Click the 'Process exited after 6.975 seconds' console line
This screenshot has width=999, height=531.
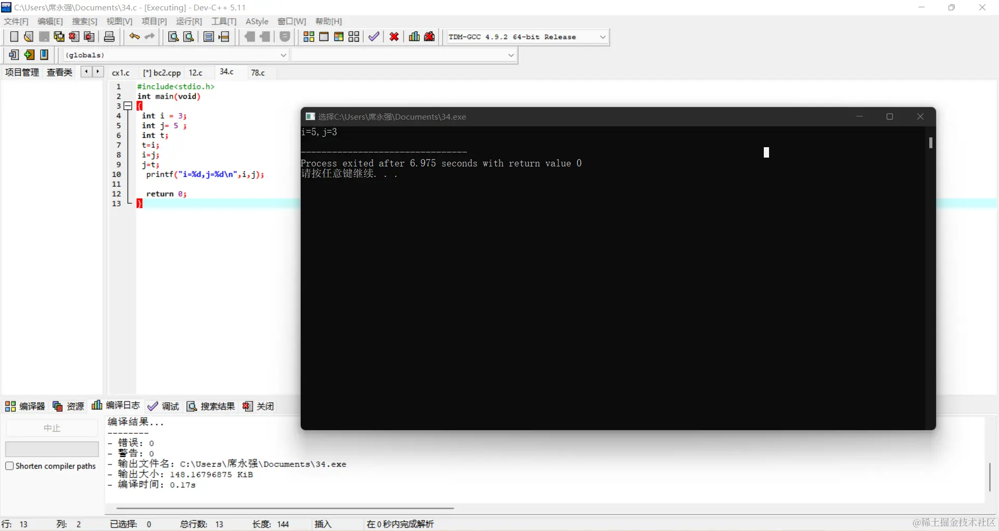tap(441, 163)
